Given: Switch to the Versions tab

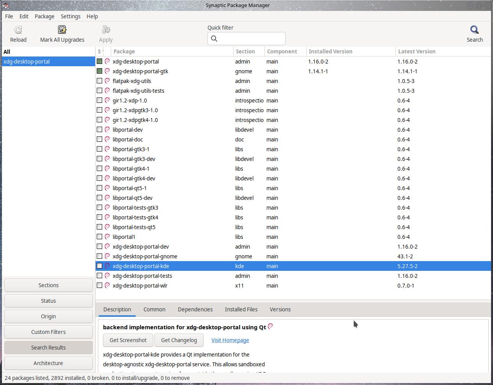Looking at the screenshot, I should point(280,309).
